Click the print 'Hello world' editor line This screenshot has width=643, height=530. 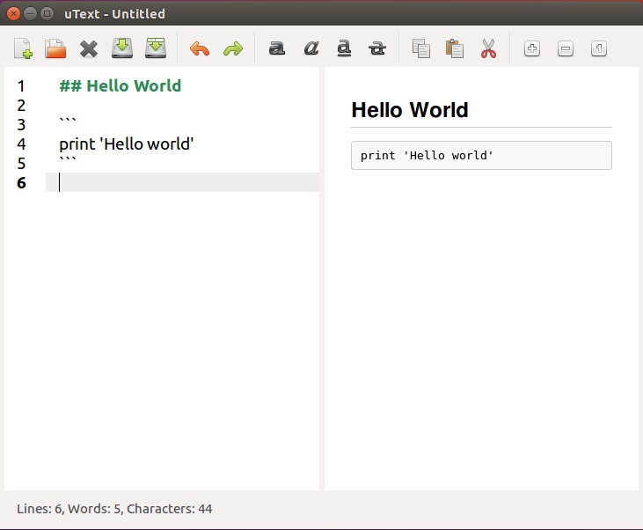tap(127, 144)
